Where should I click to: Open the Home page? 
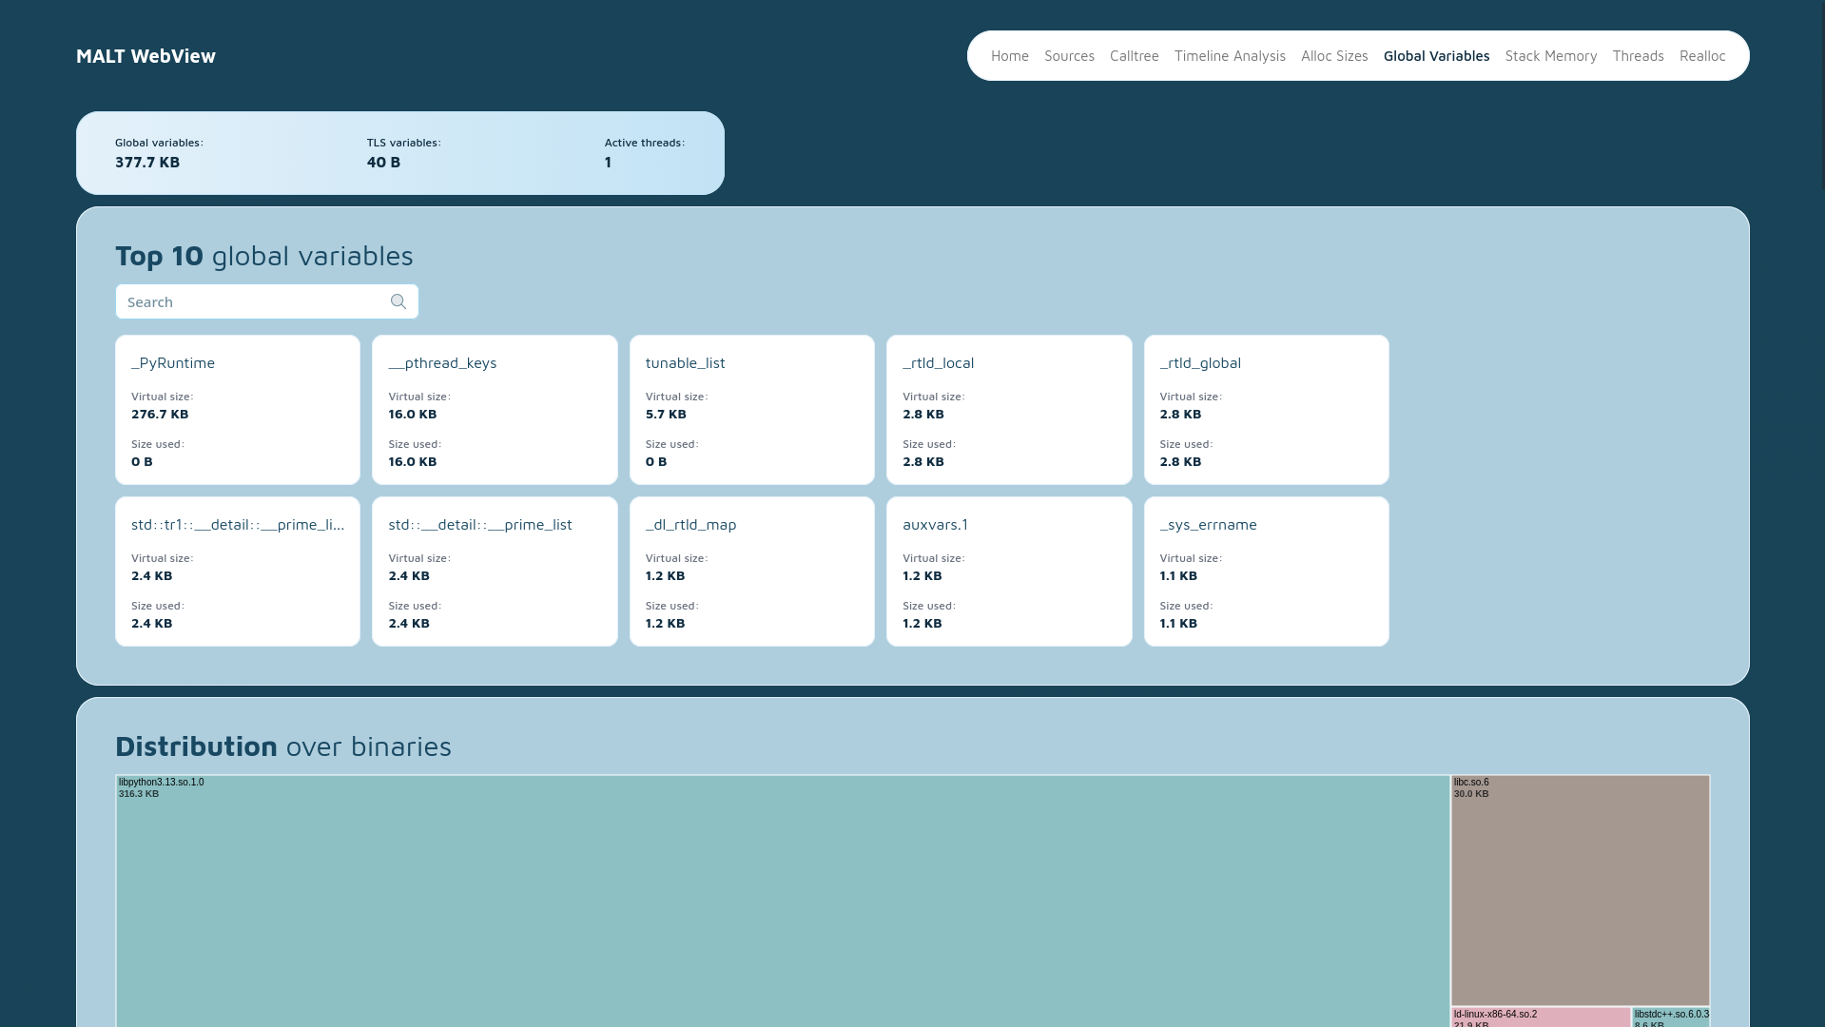click(1009, 56)
